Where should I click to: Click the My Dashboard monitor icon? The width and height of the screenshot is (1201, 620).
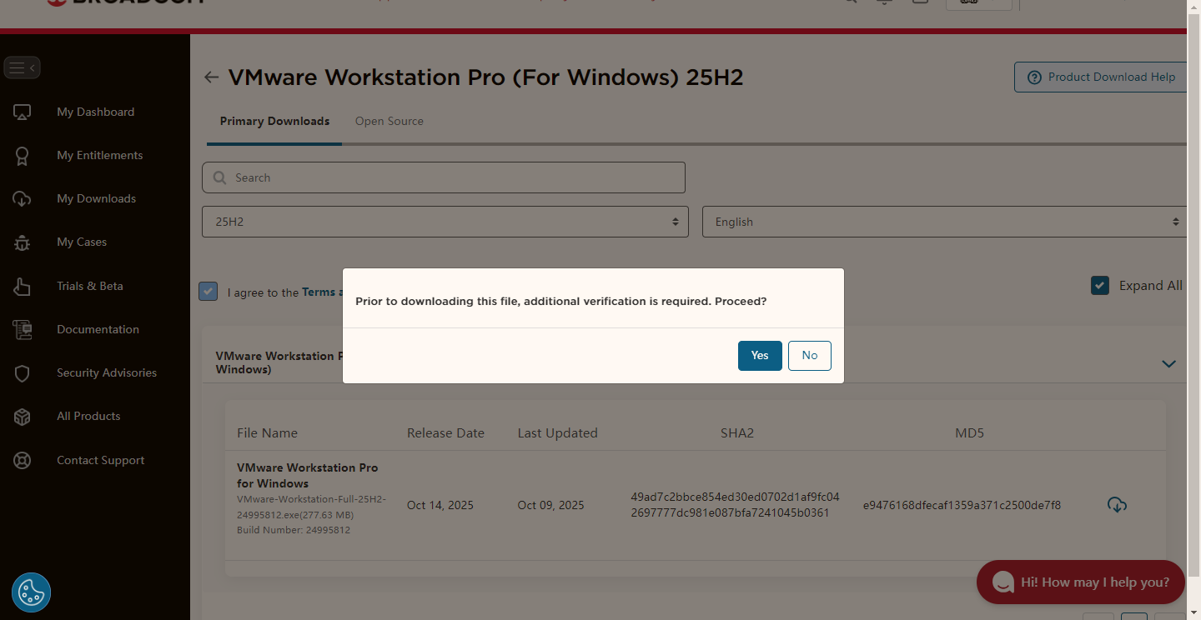point(22,112)
